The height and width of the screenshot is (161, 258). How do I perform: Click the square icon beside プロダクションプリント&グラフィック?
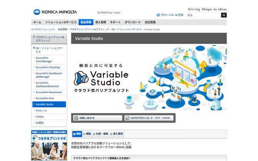pyautogui.click(x=34, y=37)
